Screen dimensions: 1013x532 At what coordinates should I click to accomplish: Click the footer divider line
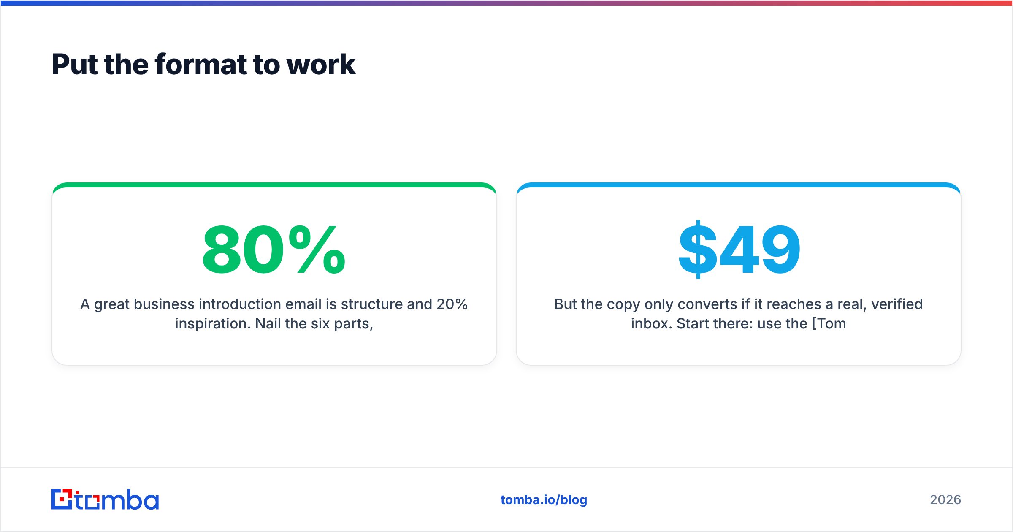tap(506, 467)
